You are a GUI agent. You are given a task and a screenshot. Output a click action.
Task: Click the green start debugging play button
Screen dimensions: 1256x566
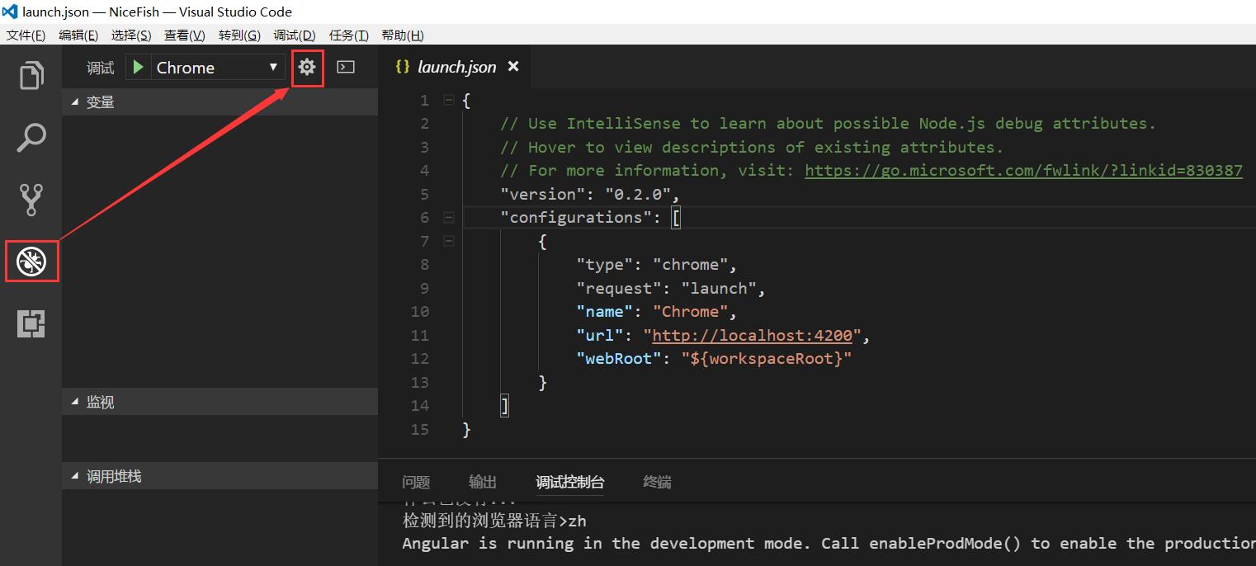[x=139, y=67]
